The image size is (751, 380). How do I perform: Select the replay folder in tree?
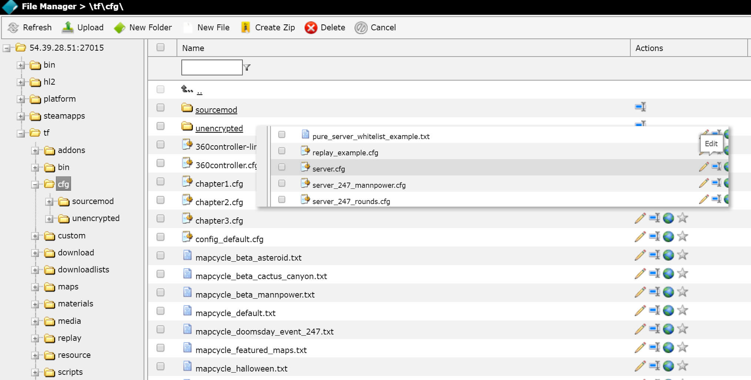tap(69, 338)
